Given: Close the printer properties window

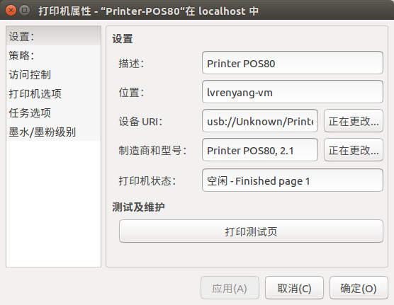Looking at the screenshot, I should tap(11, 11).
